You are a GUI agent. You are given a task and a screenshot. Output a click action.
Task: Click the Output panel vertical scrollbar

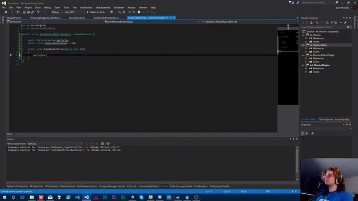297,164
